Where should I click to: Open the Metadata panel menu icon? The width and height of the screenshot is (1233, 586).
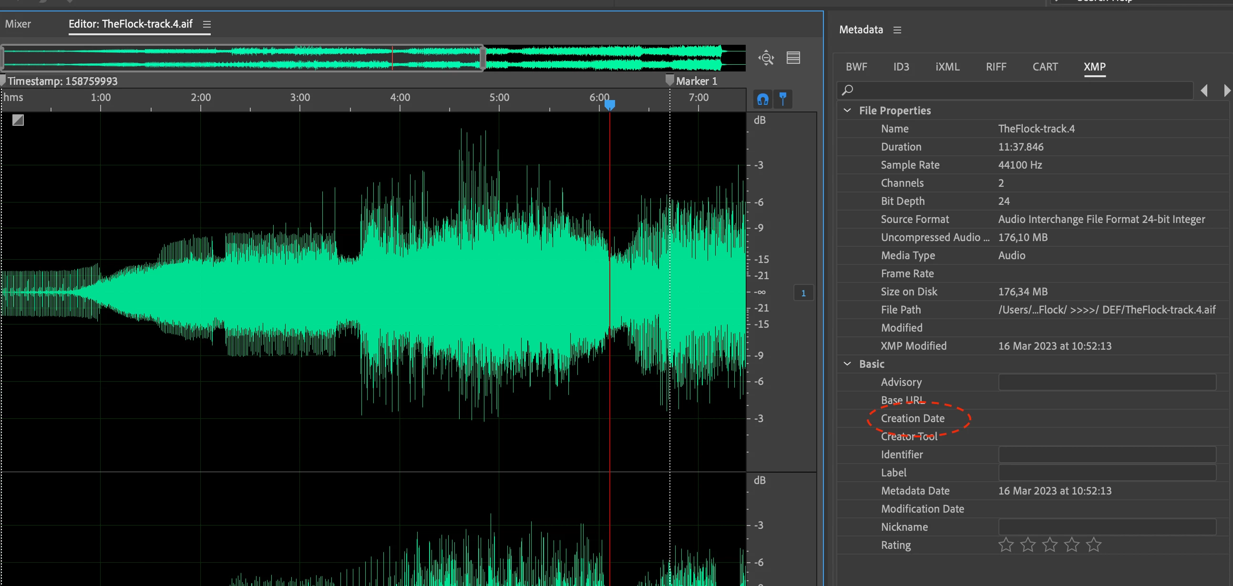pyautogui.click(x=897, y=30)
